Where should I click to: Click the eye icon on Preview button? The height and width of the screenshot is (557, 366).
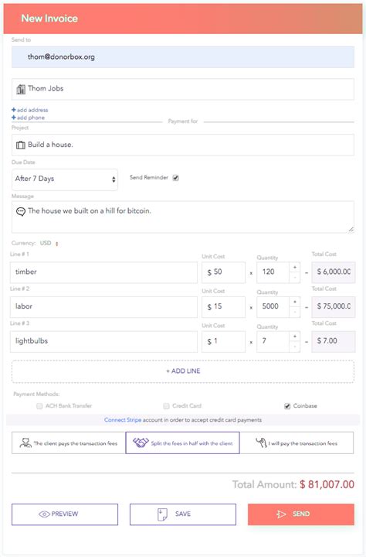(44, 514)
